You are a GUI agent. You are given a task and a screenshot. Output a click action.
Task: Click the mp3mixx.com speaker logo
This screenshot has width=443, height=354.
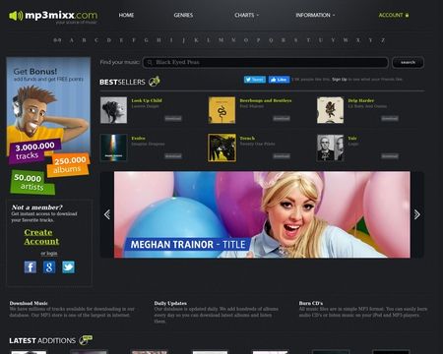53,16
